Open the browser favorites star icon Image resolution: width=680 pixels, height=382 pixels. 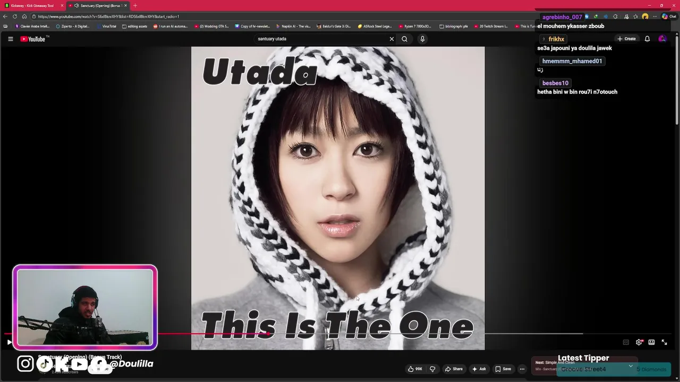click(x=635, y=16)
